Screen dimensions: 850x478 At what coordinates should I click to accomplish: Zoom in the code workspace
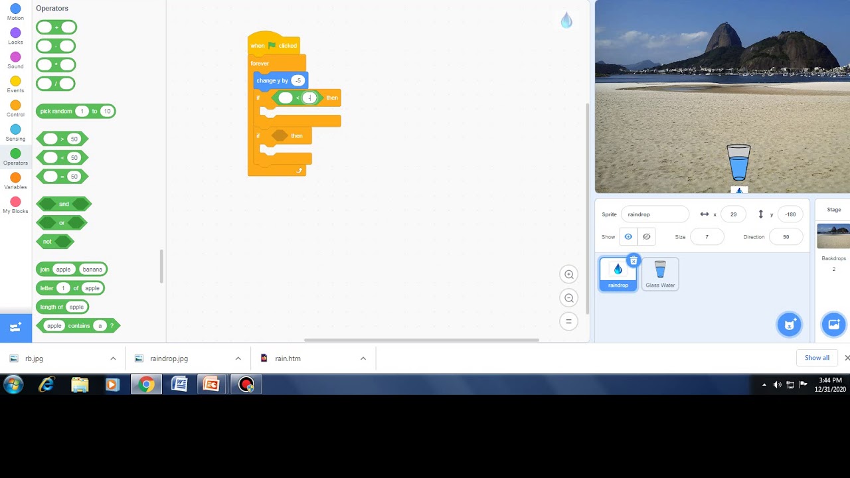568,274
